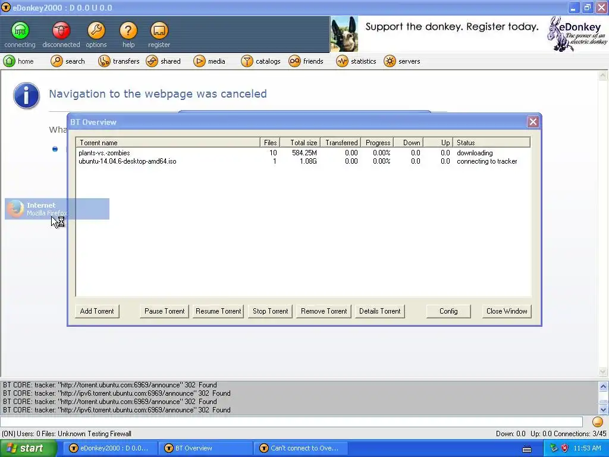Click the green connecting icon

coord(20,30)
